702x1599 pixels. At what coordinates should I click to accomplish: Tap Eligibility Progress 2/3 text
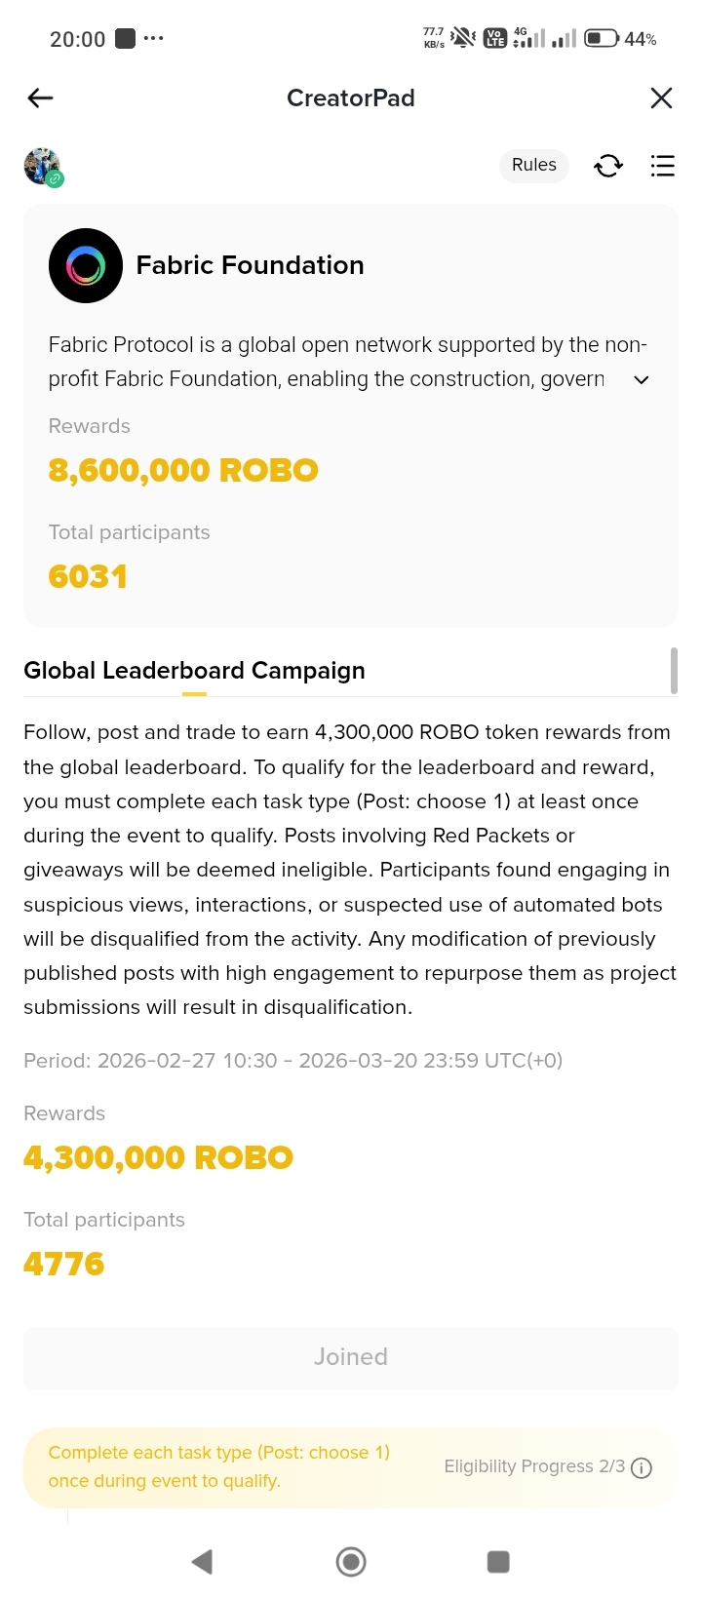[534, 1466]
